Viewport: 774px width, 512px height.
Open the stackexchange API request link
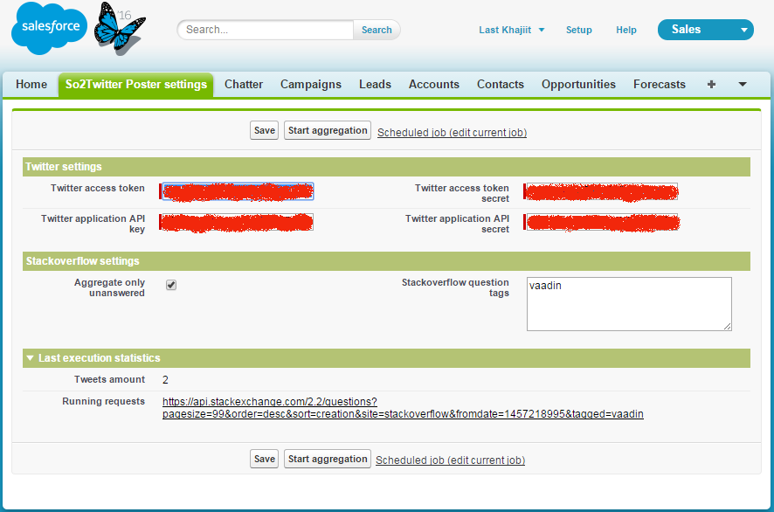pyautogui.click(x=403, y=408)
